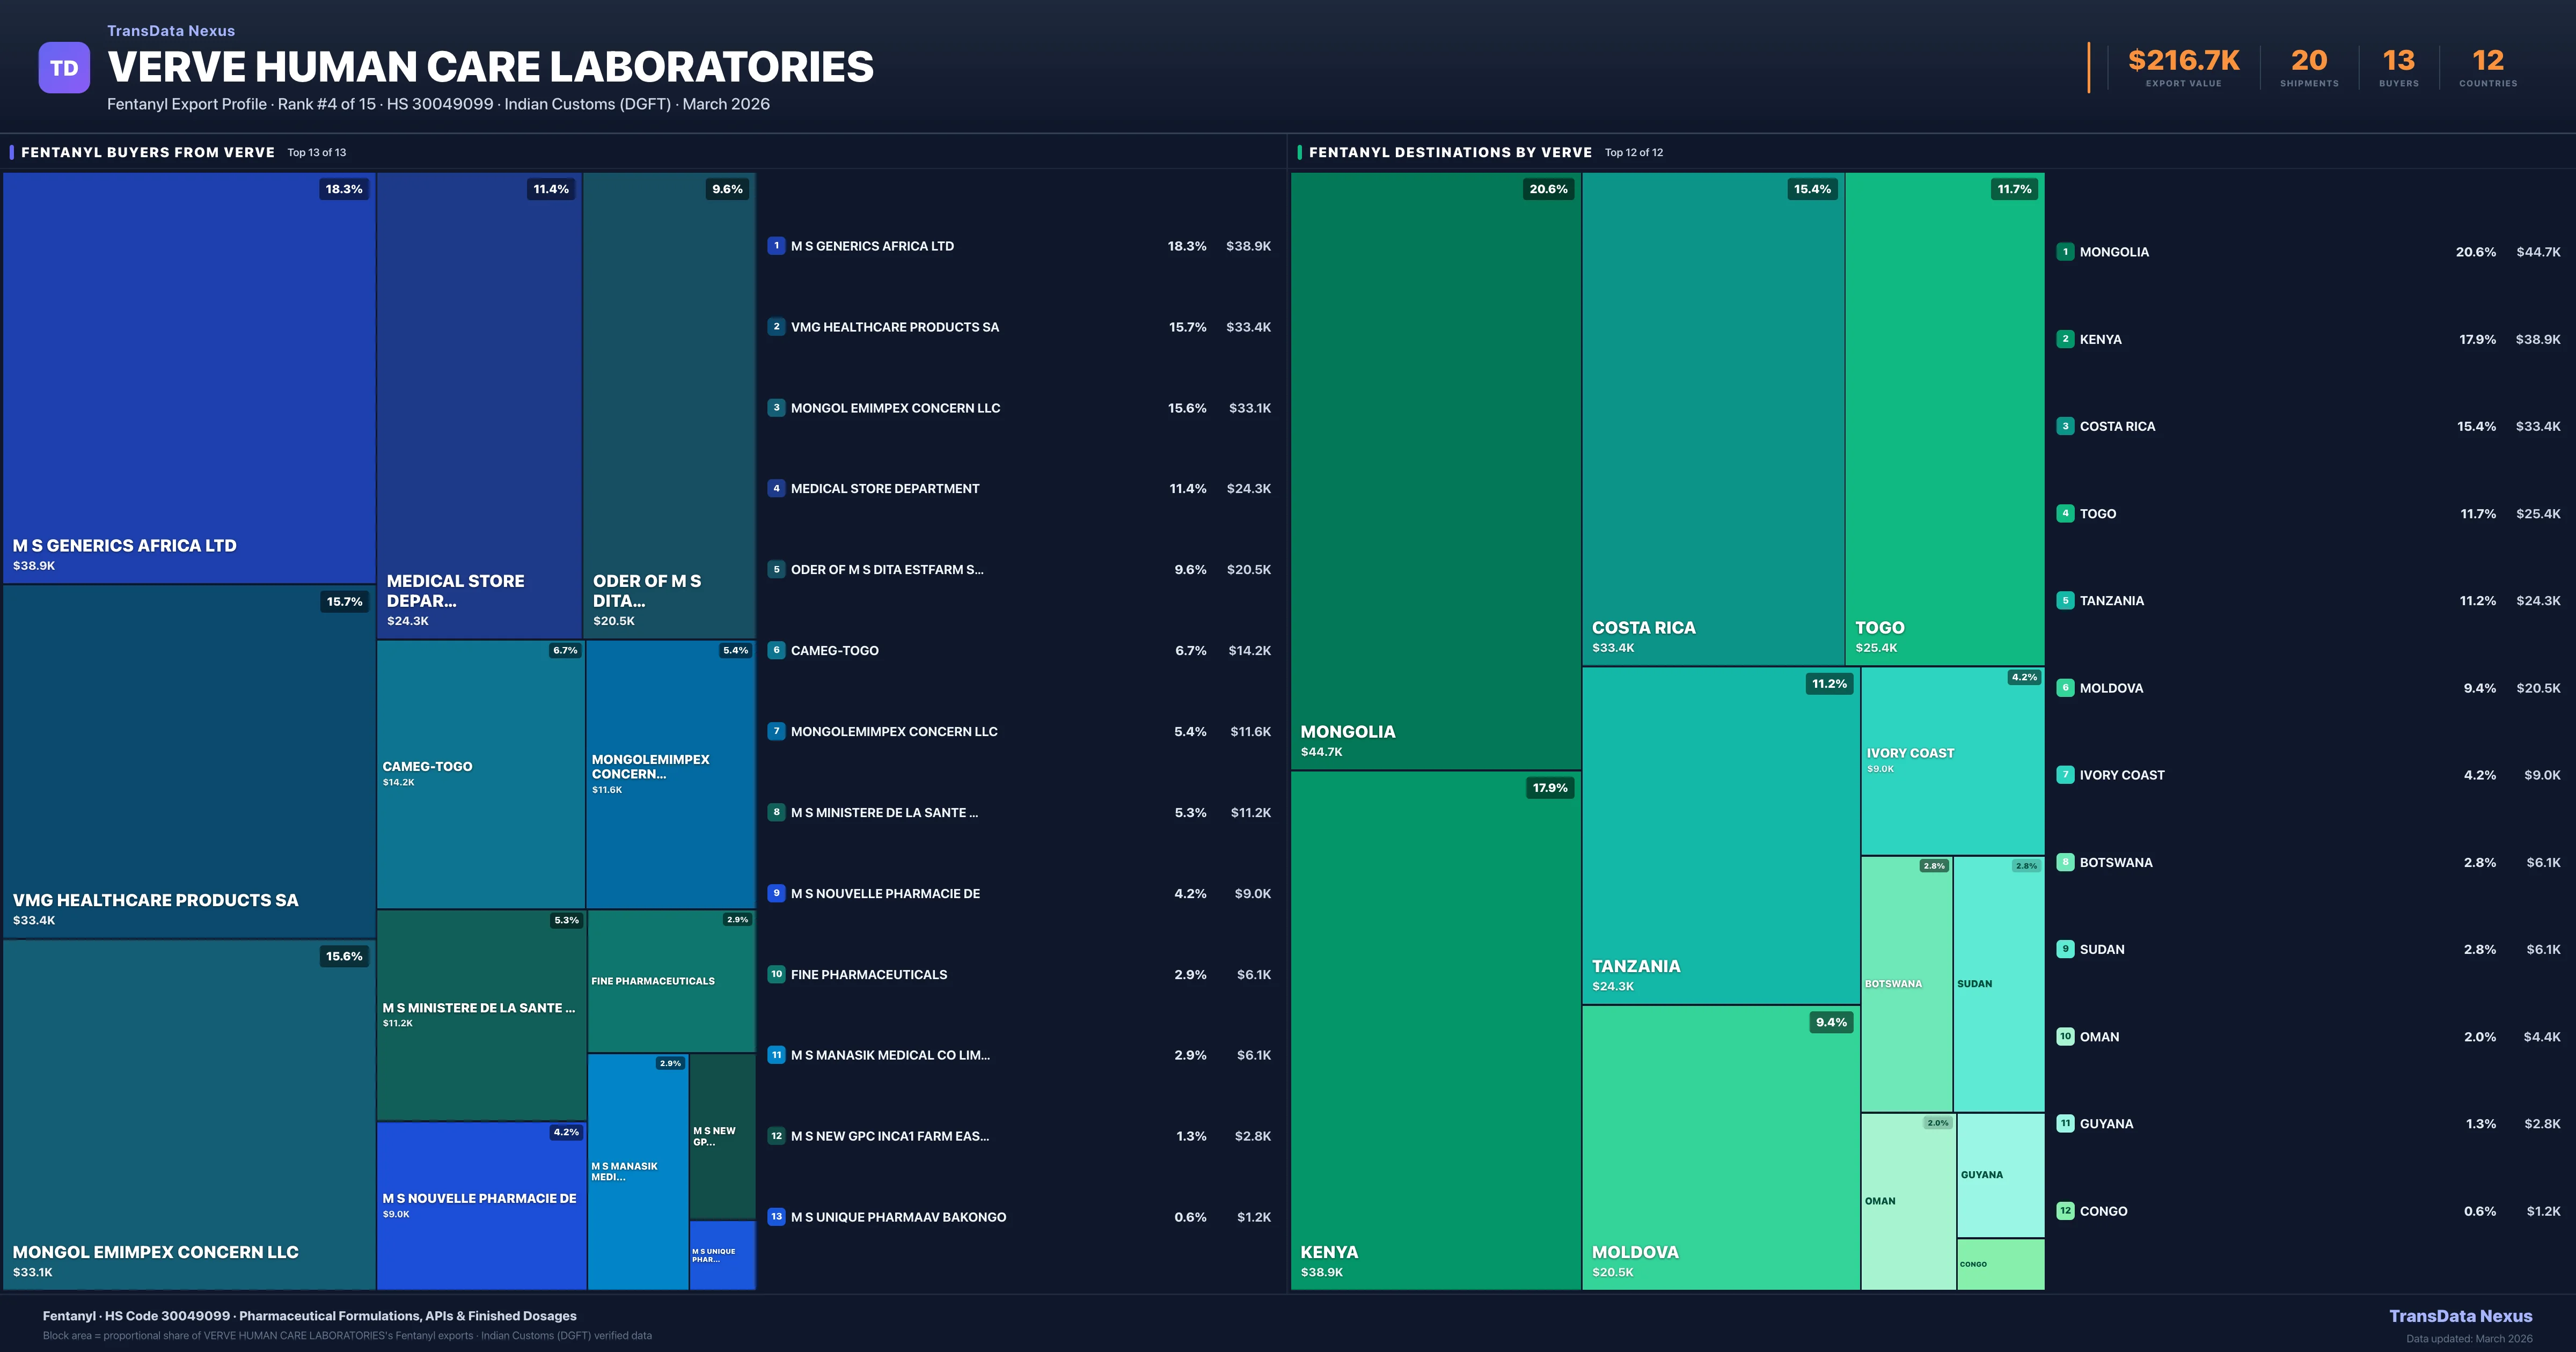Open the VMG Healthcare Products SA list entry
The width and height of the screenshot is (2576, 1352).
point(894,327)
